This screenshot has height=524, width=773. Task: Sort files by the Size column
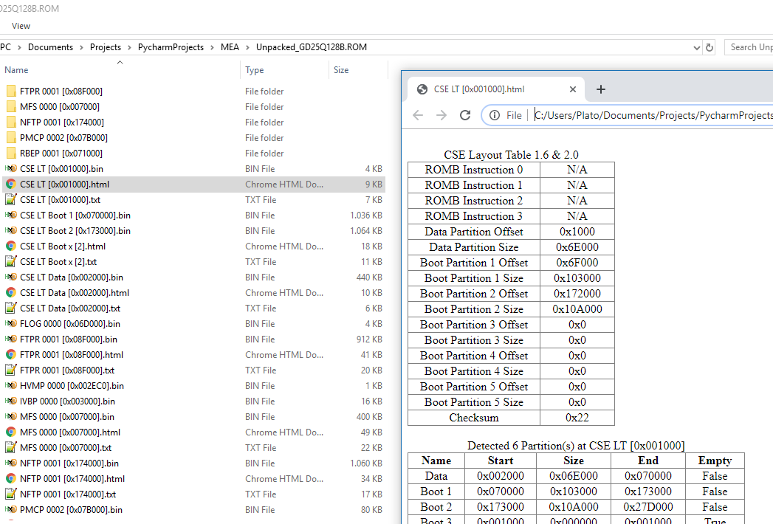pos(341,69)
